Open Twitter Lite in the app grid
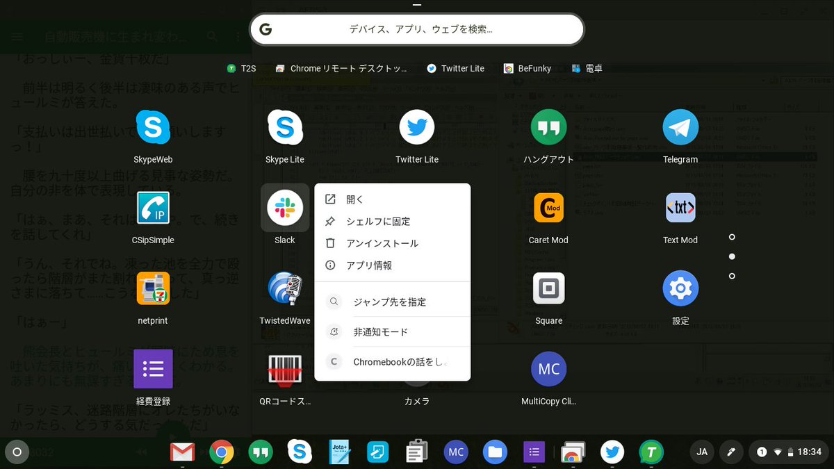 (x=417, y=127)
